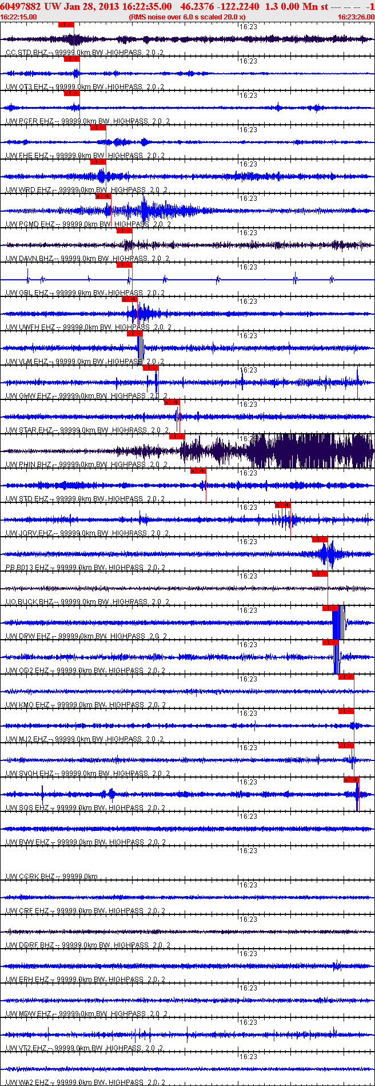Select the pick flag on UW KMO EHZ trace
Screen dimensions: 375x1086
point(346,677)
